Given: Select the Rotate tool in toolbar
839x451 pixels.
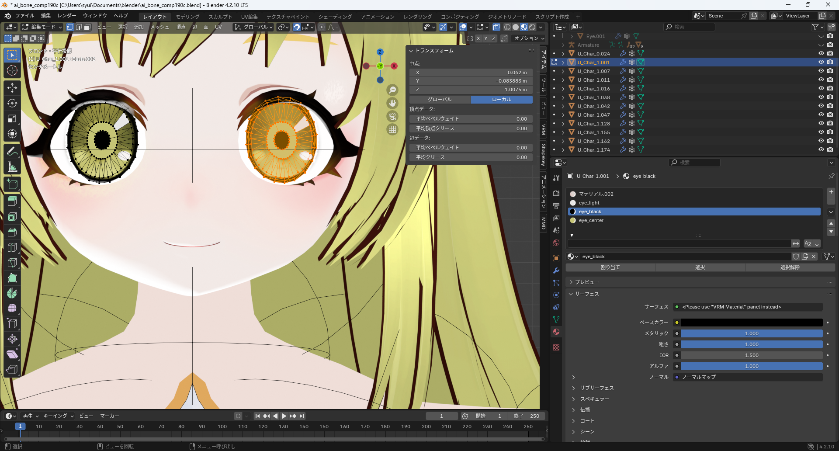Looking at the screenshot, I should (x=12, y=103).
